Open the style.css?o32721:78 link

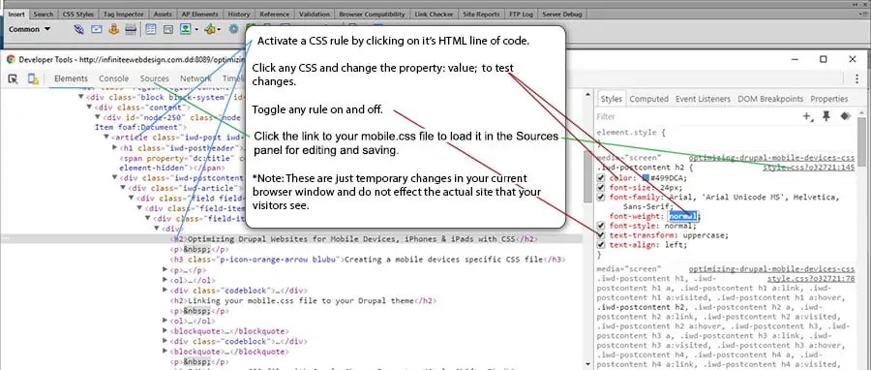click(811, 278)
